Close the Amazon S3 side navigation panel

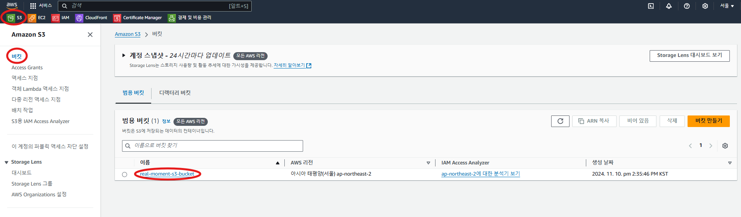click(x=90, y=35)
